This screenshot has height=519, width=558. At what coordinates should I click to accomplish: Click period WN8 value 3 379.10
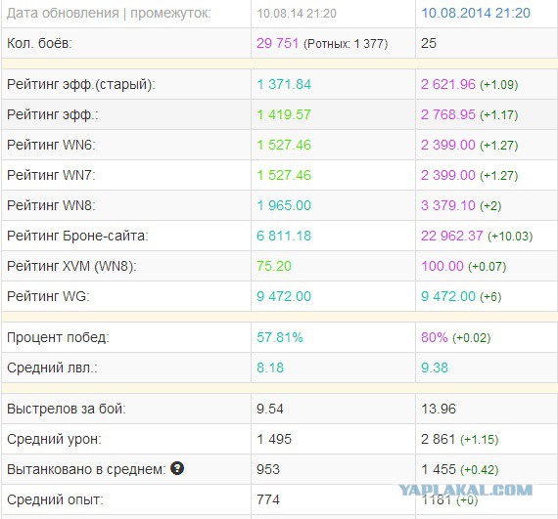pyautogui.click(x=448, y=205)
